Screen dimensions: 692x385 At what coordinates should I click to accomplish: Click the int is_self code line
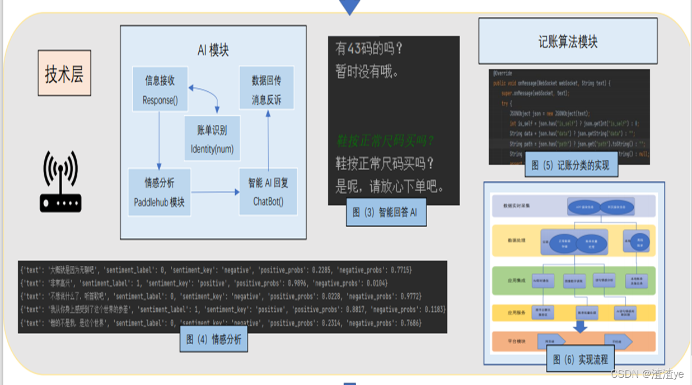point(574,124)
